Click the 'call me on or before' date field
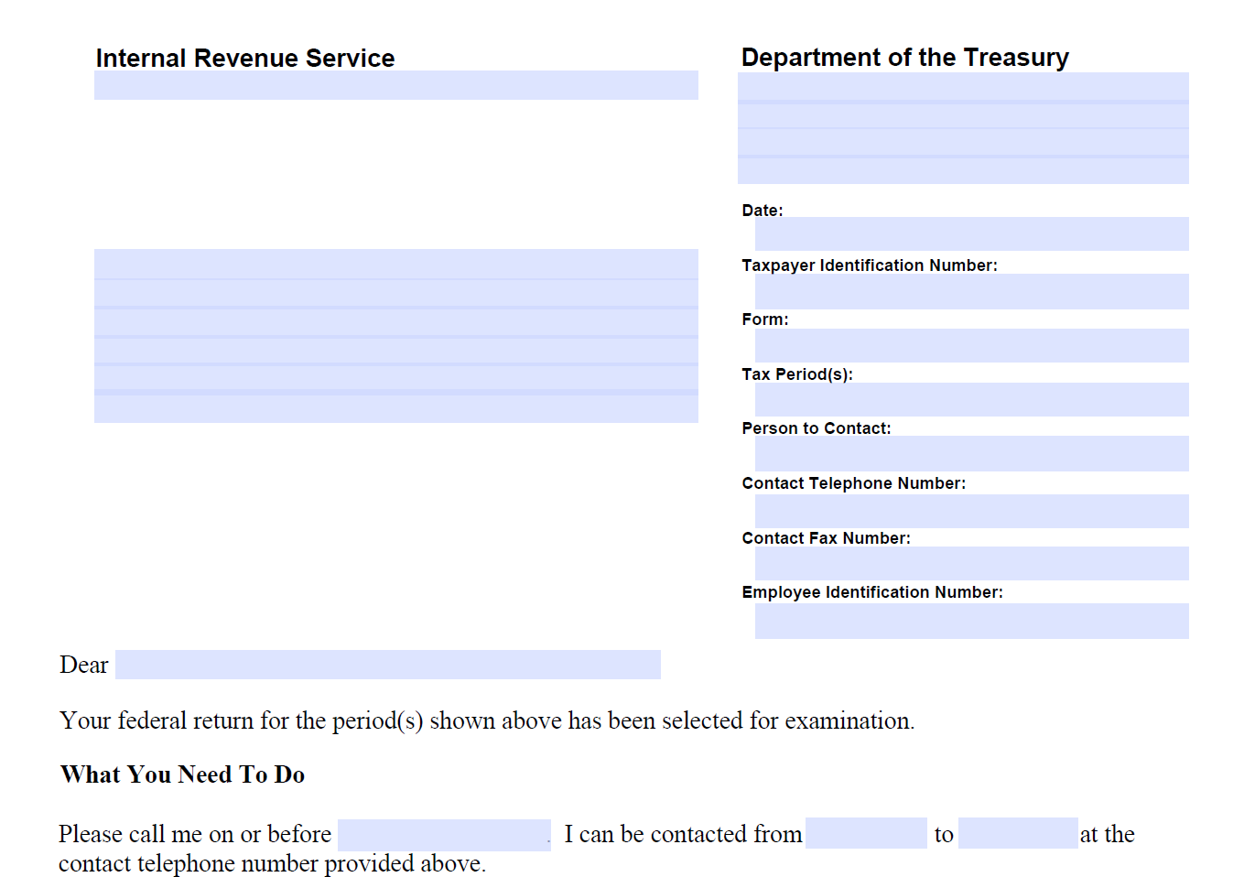Viewport: 1244px width, 877px height. pyautogui.click(x=444, y=835)
